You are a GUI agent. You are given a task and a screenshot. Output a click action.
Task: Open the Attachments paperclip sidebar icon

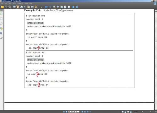point(1,33)
